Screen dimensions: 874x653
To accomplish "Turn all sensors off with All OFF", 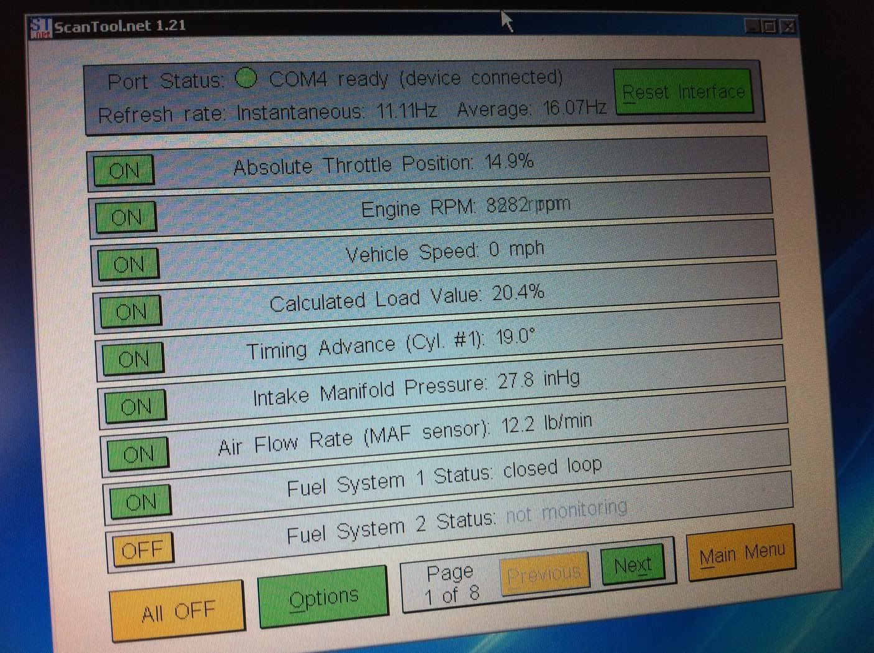I will (178, 611).
